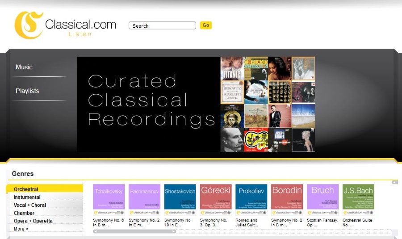Click the Genres heading

23,174
